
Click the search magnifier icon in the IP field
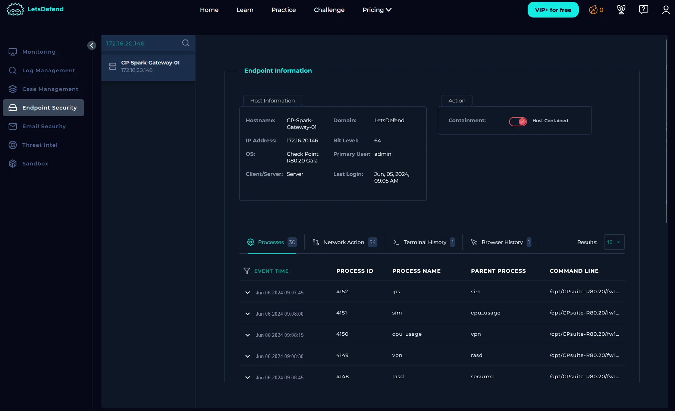pyautogui.click(x=185, y=43)
